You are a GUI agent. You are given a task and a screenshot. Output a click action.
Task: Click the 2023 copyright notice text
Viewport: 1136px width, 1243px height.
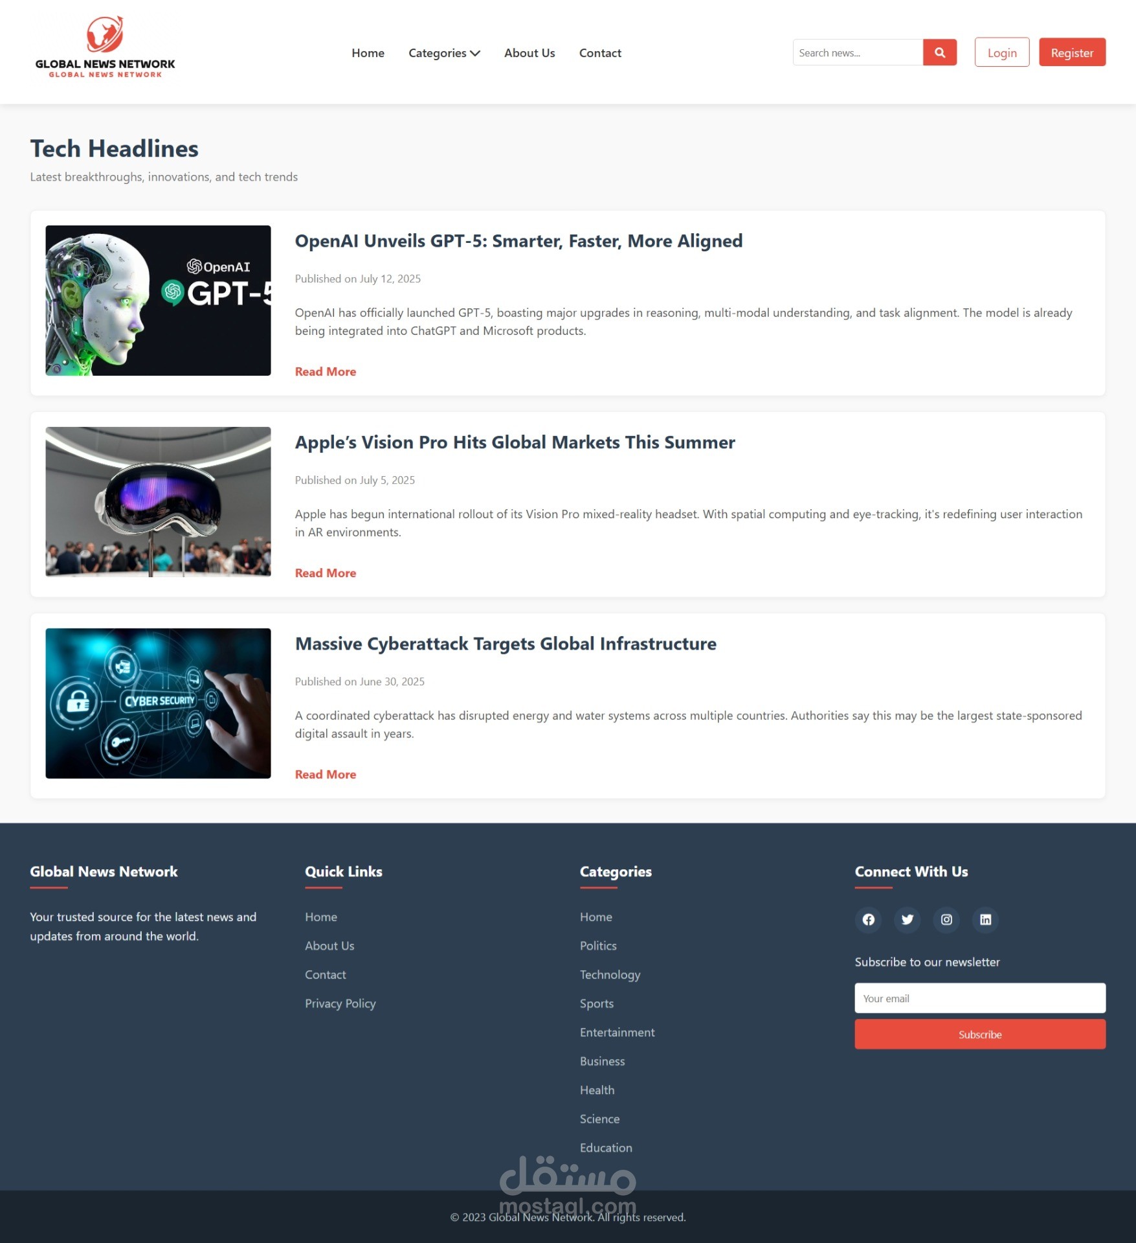(568, 1217)
